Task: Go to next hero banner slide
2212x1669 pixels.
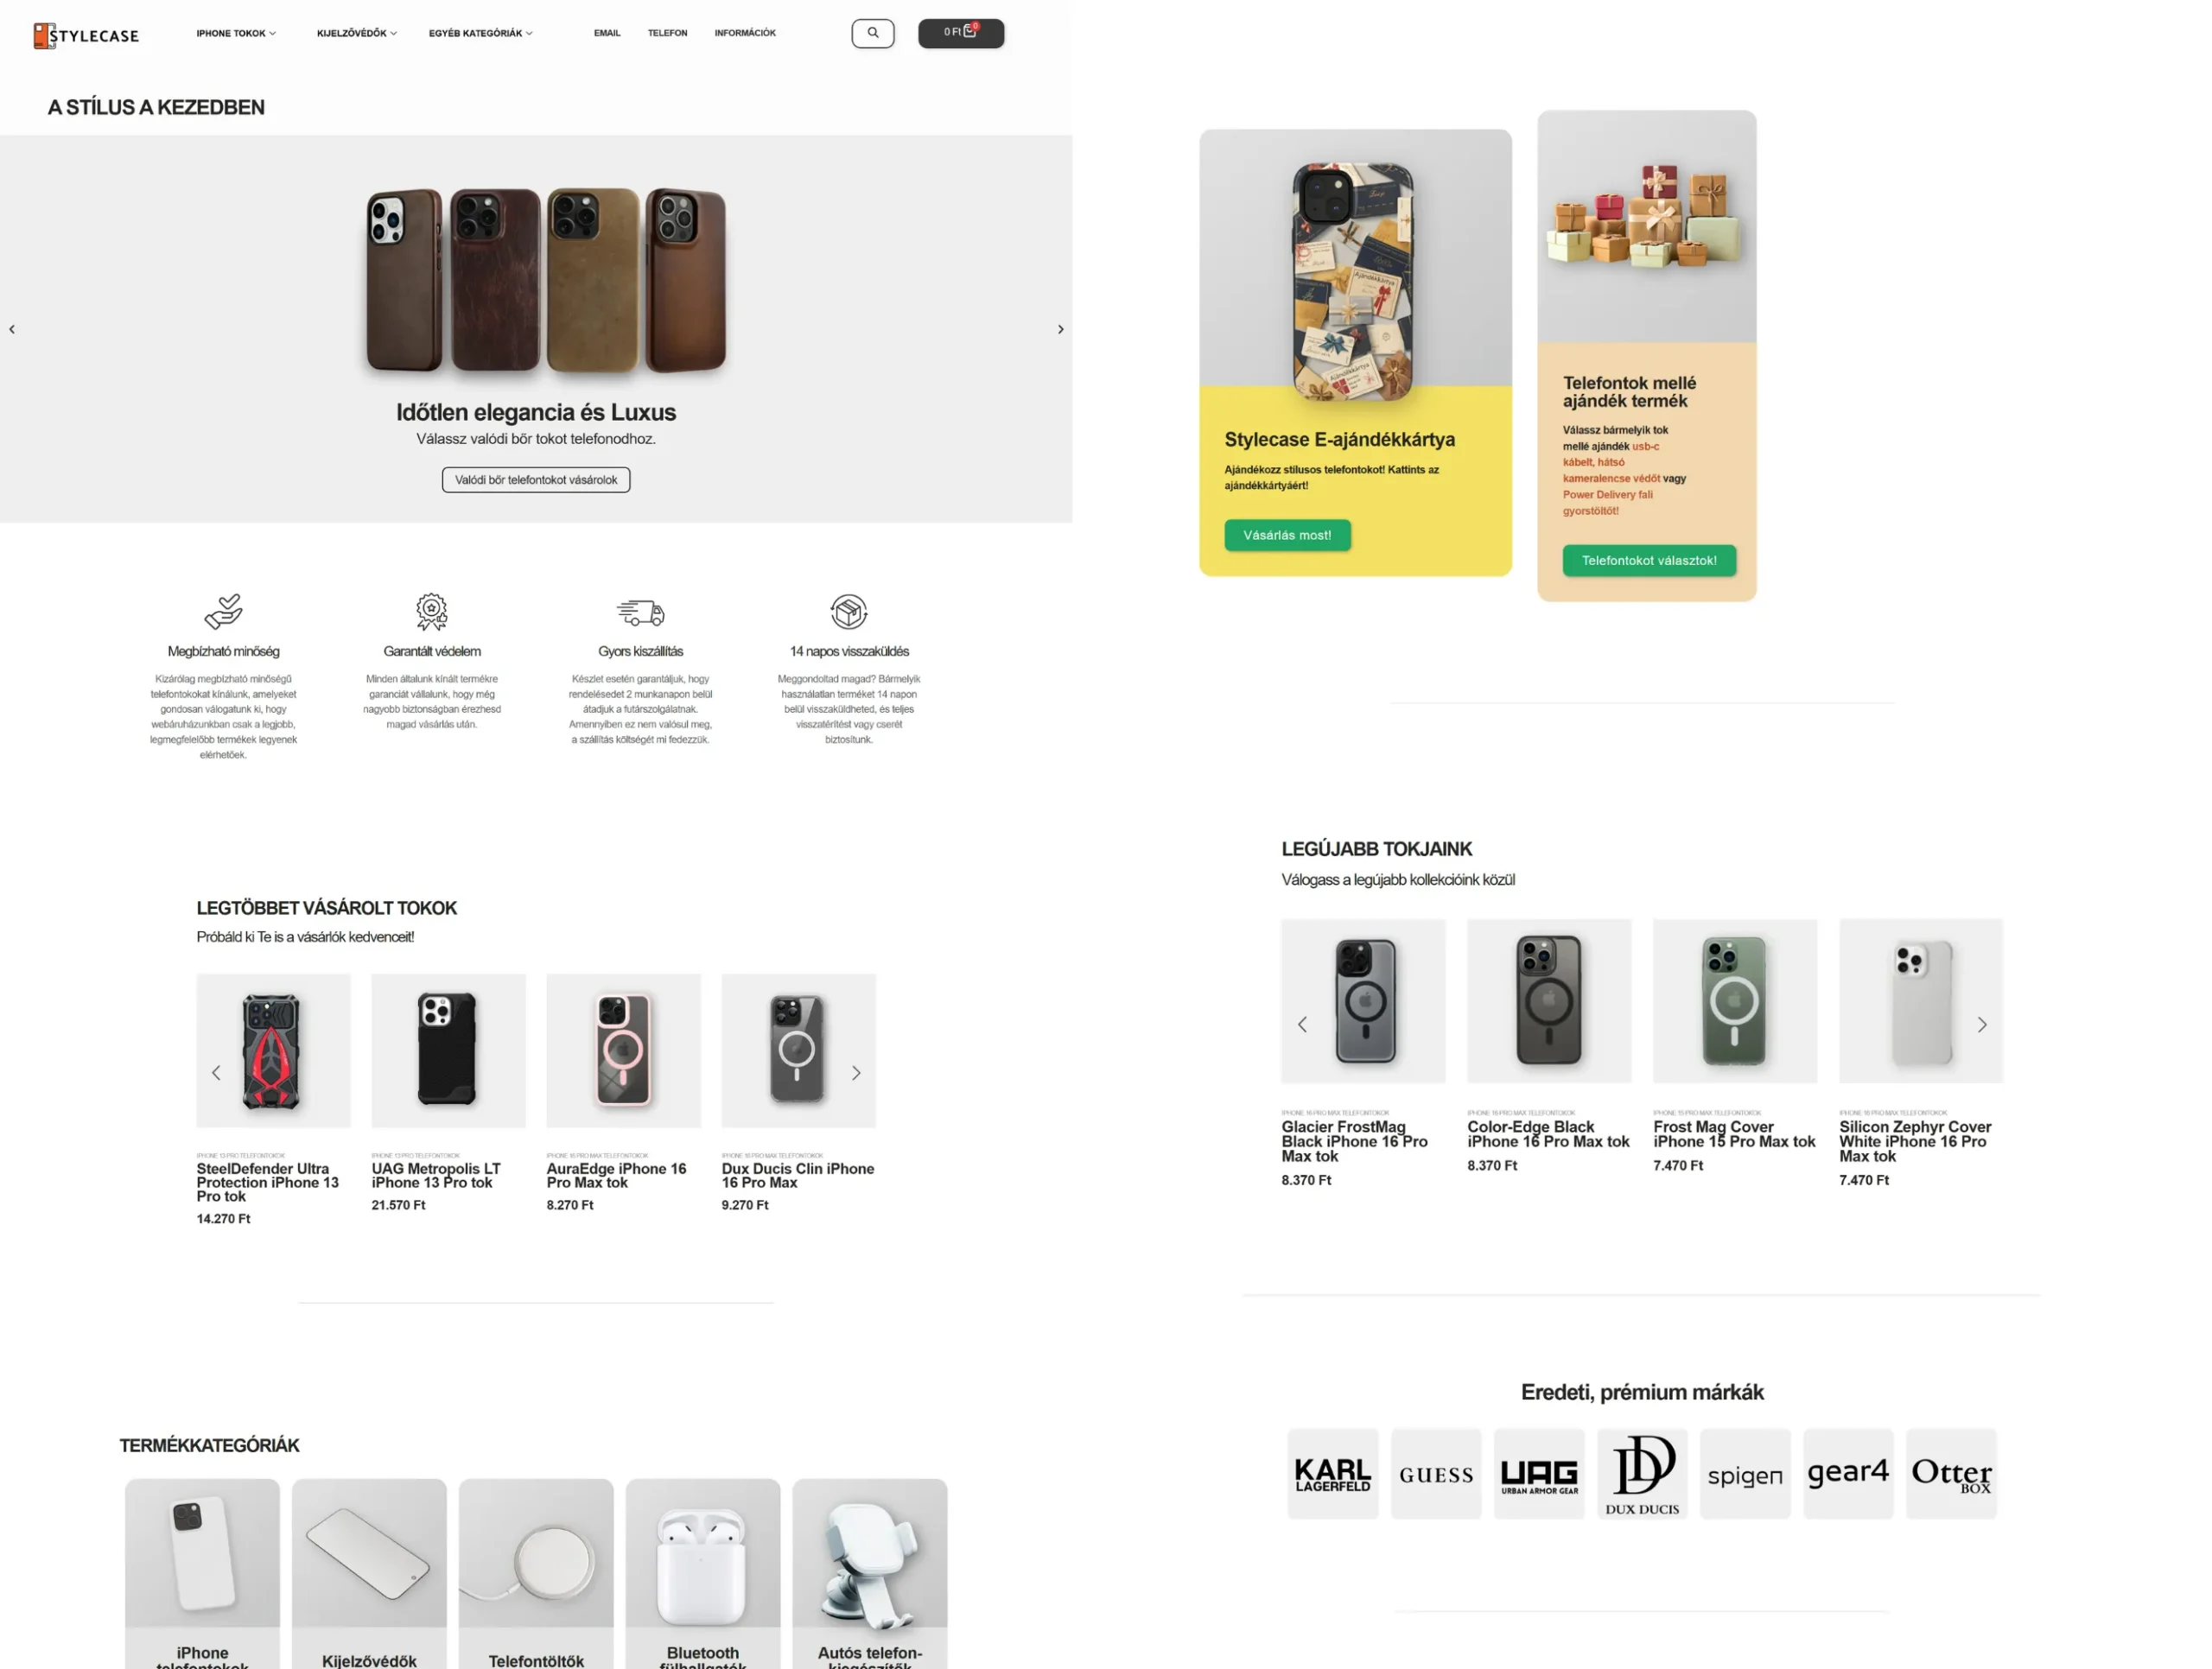Action: pyautogui.click(x=1060, y=329)
